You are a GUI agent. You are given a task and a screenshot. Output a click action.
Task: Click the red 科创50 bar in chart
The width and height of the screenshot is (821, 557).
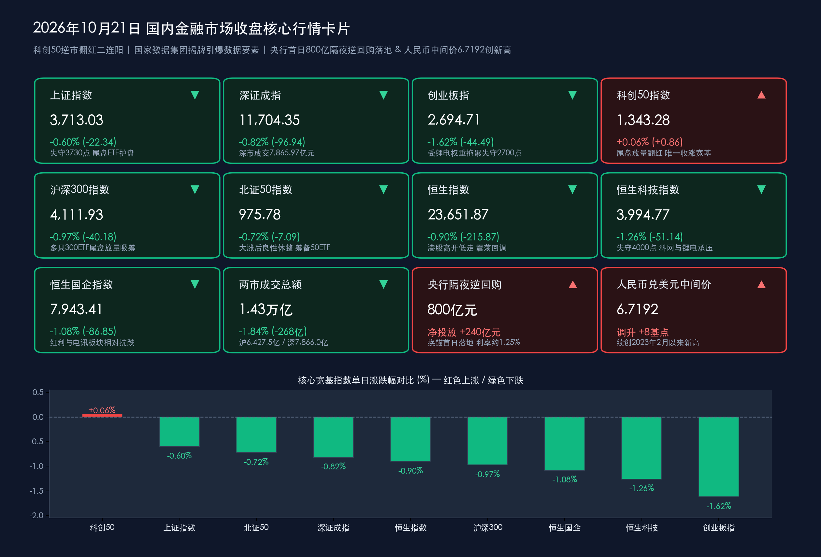102,415
